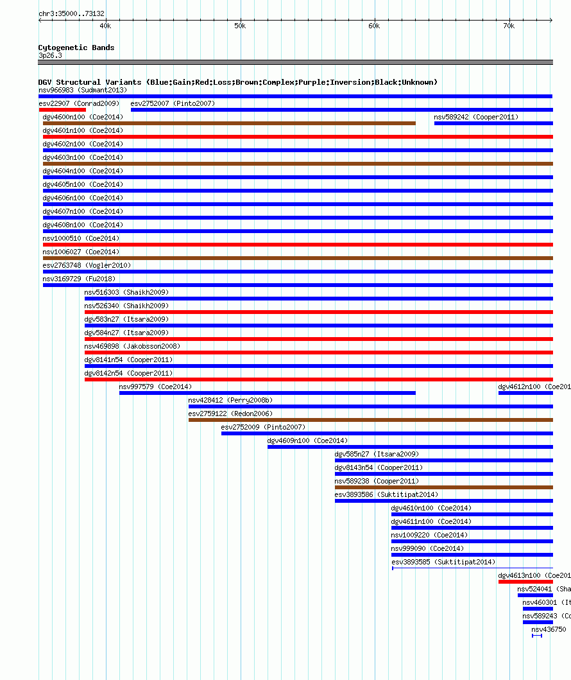This screenshot has width=571, height=680.
Task: Open variant esv3893586 (Suktitipat2014)
Action: pyautogui.click(x=386, y=494)
